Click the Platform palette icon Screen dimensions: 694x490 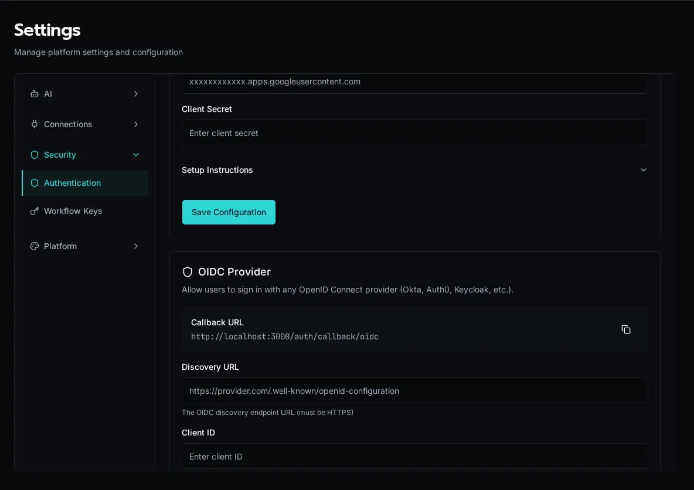[35, 246]
